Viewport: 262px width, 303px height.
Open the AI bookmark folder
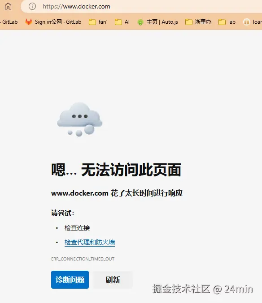point(122,22)
